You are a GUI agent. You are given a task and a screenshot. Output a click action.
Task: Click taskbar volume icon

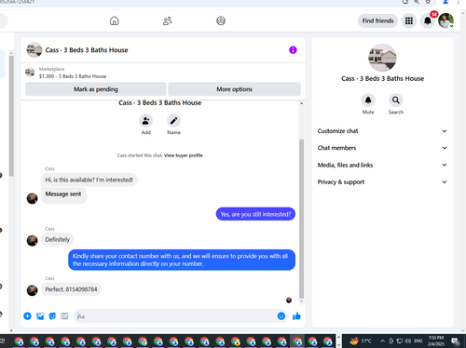(408, 341)
